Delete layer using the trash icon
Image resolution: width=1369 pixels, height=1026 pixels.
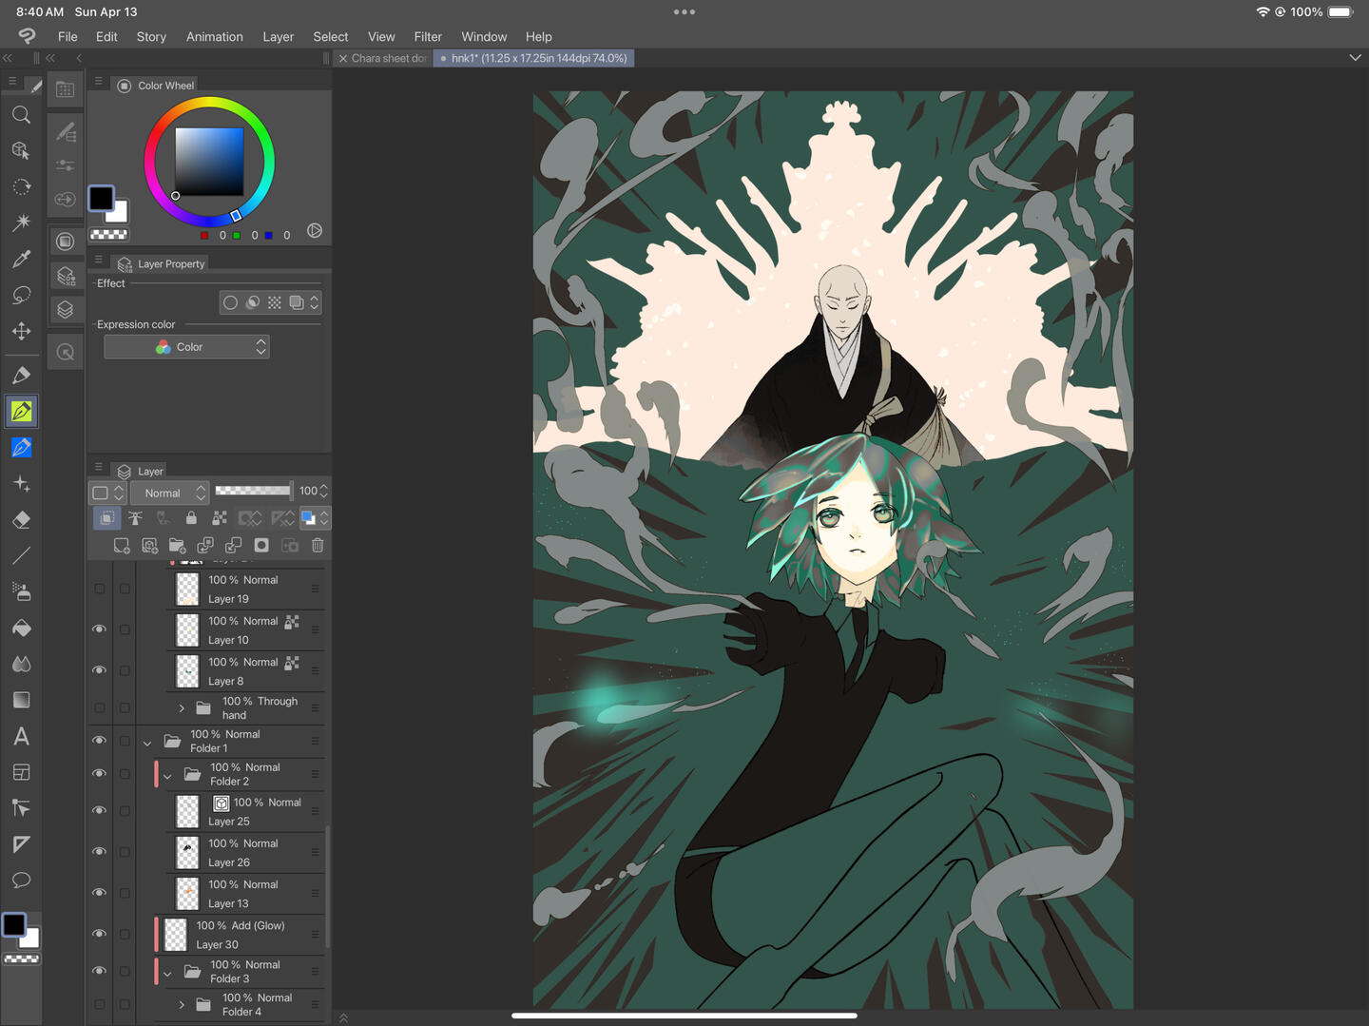[318, 545]
